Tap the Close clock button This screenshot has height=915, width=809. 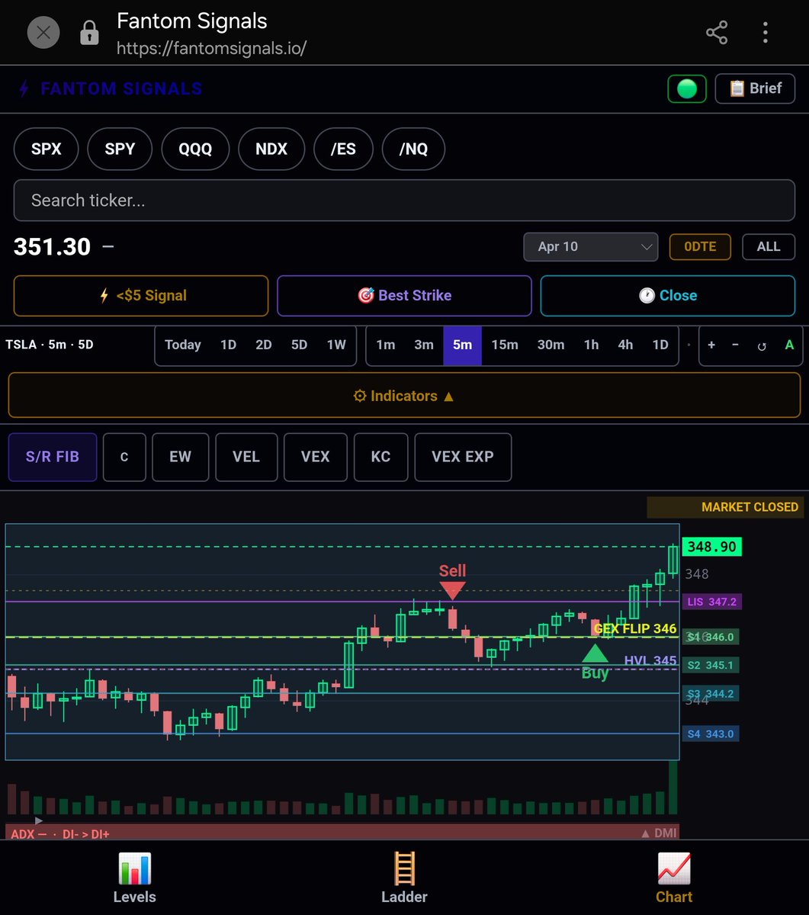coord(668,295)
